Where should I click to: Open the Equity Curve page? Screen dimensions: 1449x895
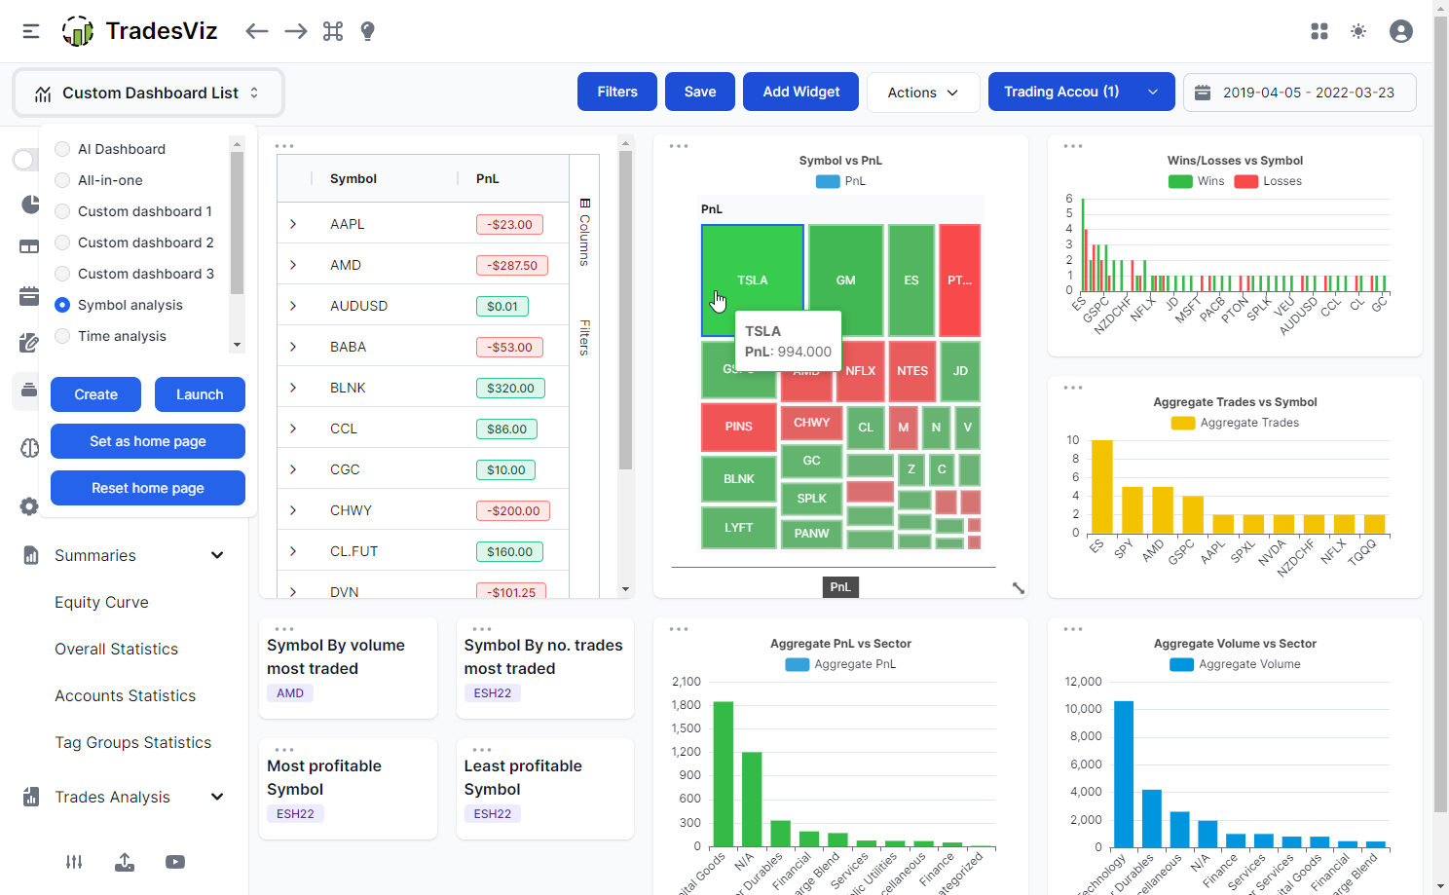pos(101,602)
